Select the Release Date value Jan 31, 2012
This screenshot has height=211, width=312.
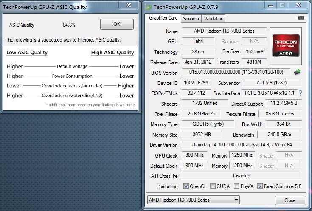pyautogui.click(x=198, y=62)
